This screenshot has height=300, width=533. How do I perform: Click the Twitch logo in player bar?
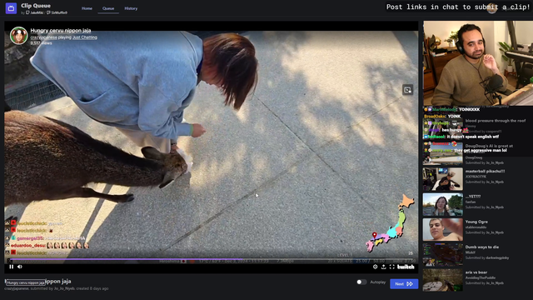(406, 267)
